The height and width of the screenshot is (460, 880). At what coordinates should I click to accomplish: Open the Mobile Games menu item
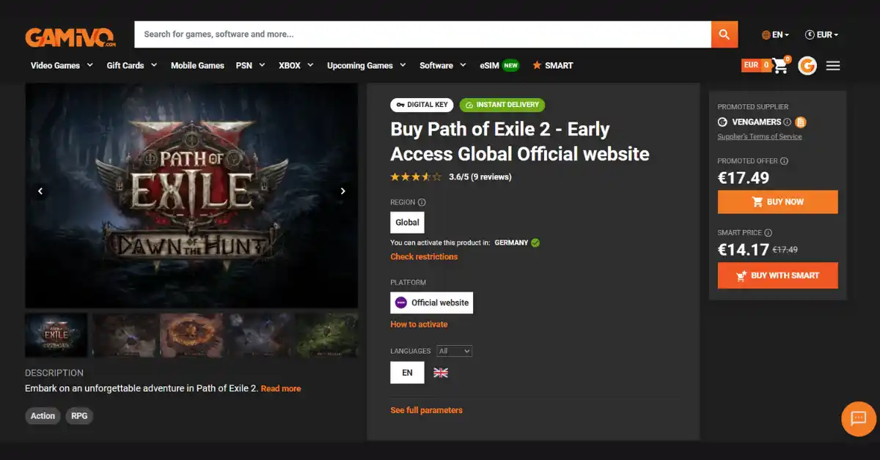pos(197,65)
